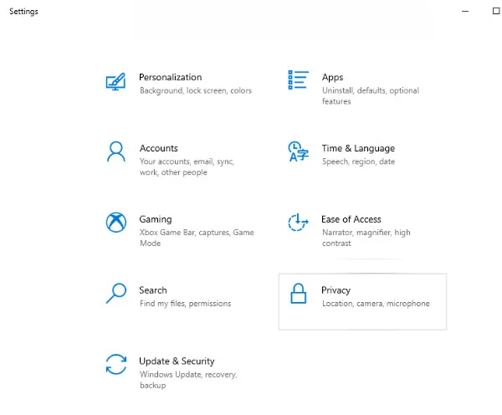
Task: Click the Accounts person icon
Action: click(x=115, y=151)
